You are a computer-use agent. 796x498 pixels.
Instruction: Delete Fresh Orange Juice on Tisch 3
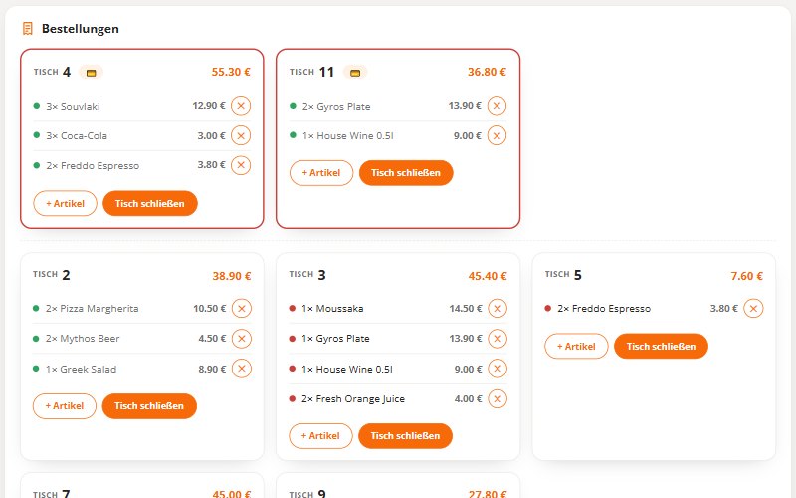tap(497, 399)
